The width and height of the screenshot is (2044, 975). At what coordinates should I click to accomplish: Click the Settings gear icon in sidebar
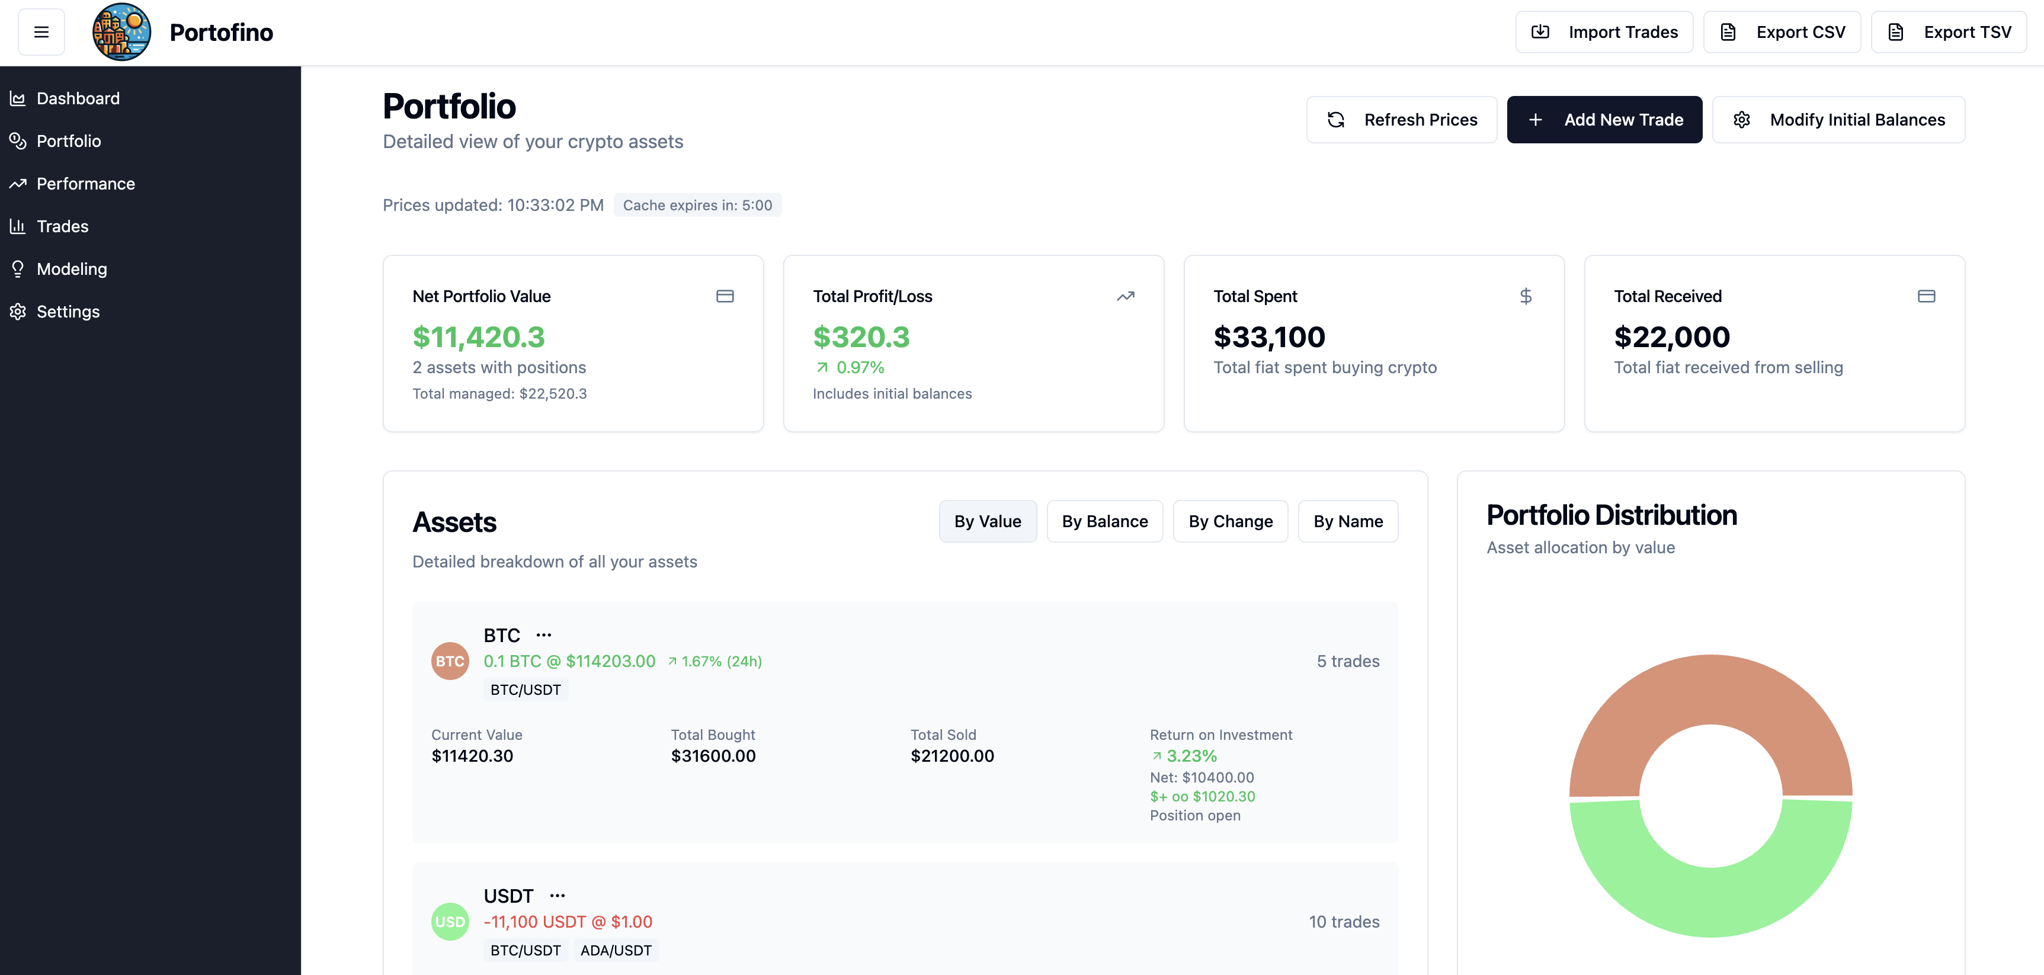[x=17, y=312]
